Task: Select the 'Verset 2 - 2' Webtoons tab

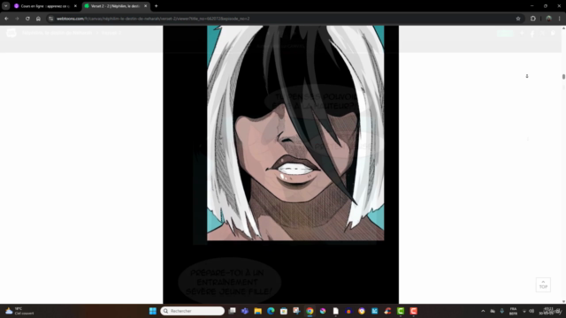Action: [x=115, y=6]
